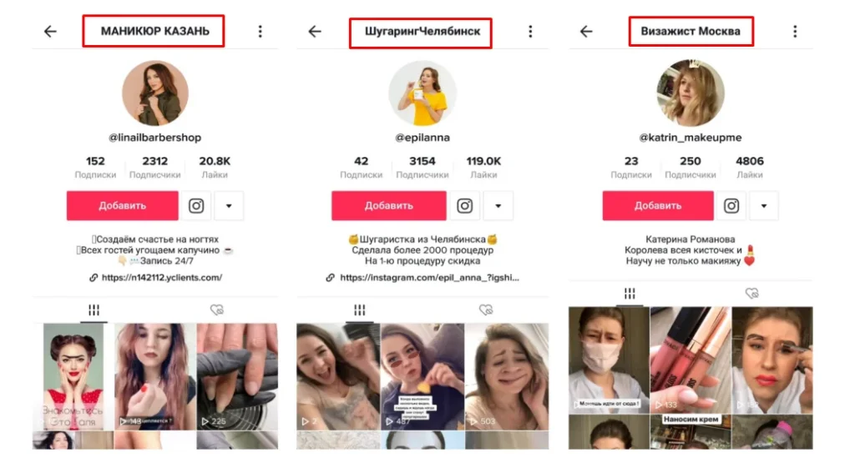
Task: Go back from МАНИКЮР КАЗАНЬ profile
Action: 50,32
